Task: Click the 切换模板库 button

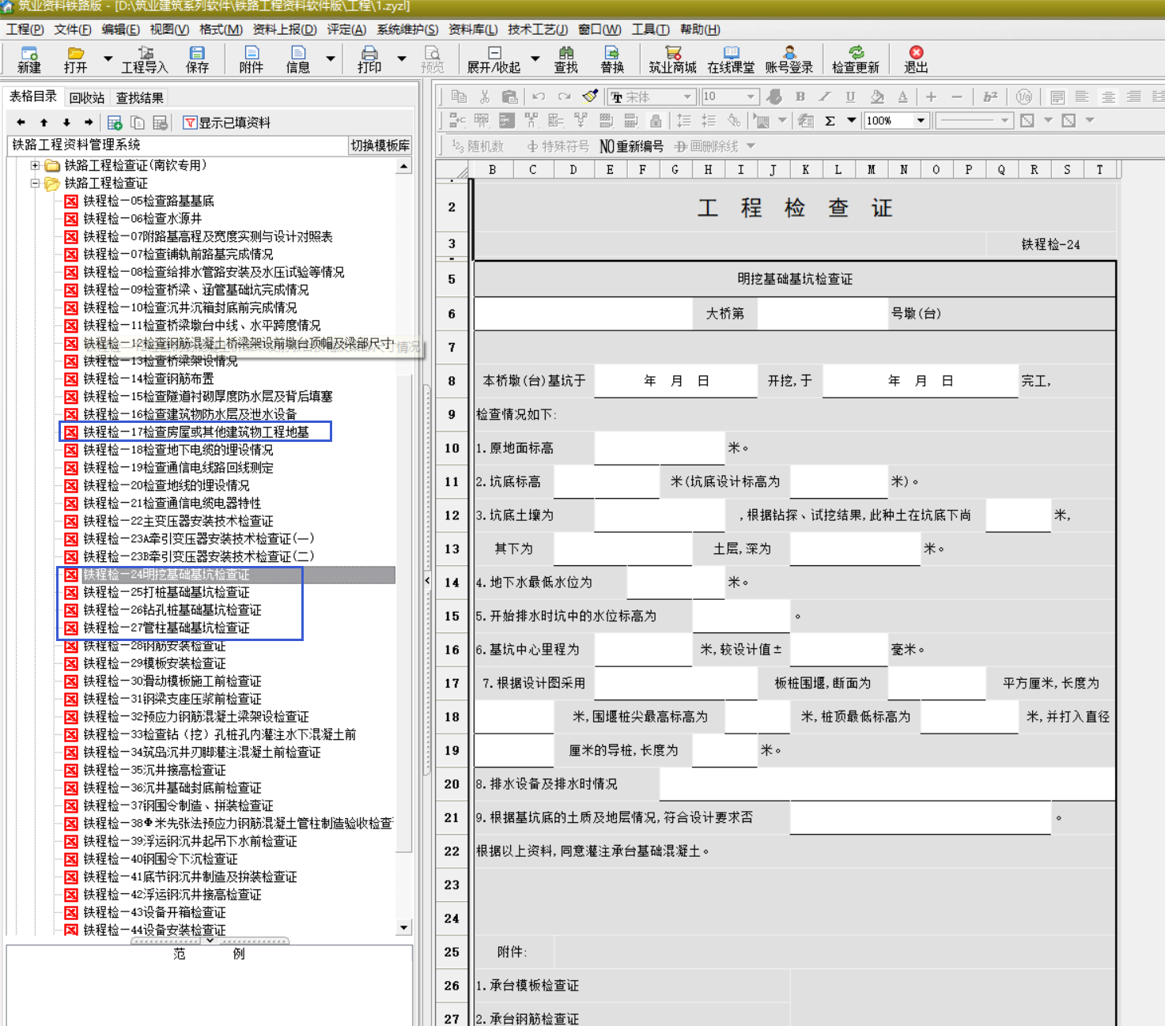Action: (380, 145)
